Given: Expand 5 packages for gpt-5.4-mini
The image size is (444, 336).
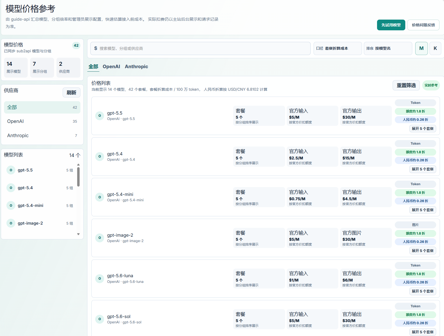Looking at the screenshot, I should [x=422, y=210].
